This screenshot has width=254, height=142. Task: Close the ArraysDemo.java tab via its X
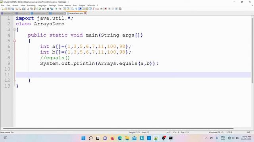[x=85, y=13]
